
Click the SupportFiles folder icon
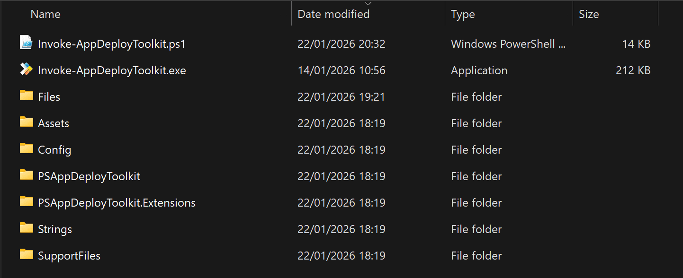26,255
